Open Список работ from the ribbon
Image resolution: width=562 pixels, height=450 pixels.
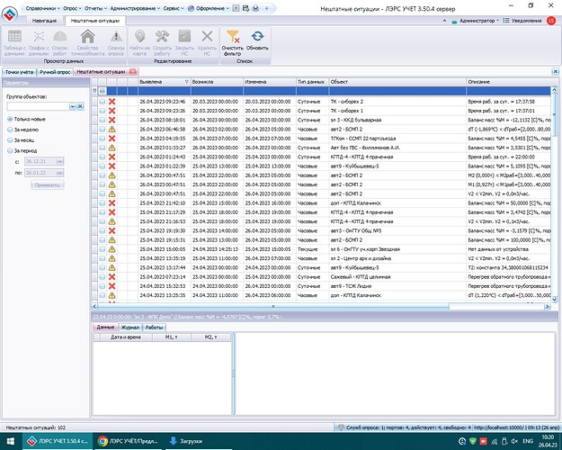pos(60,42)
